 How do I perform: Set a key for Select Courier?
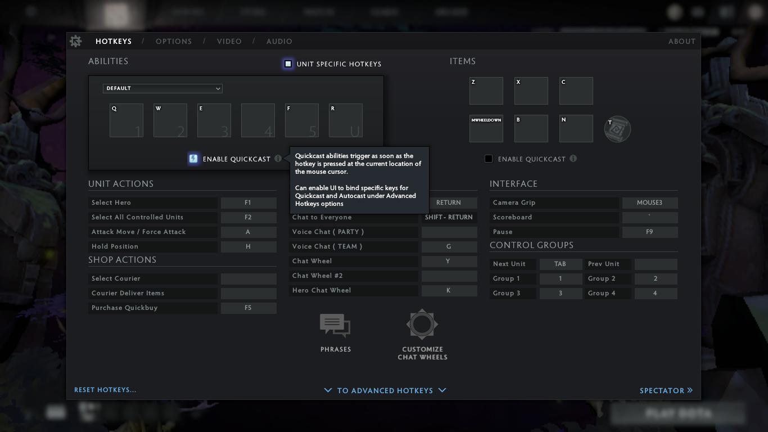249,278
